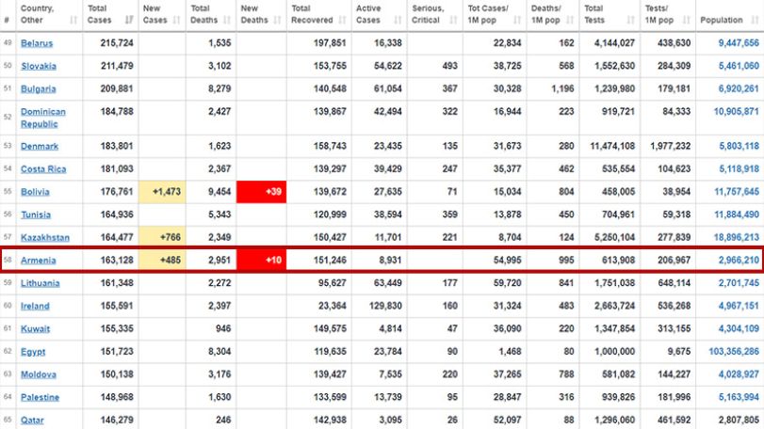The height and width of the screenshot is (429, 764).
Task: Click Deaths/1M pop sort arrows
Action: [x=571, y=20]
